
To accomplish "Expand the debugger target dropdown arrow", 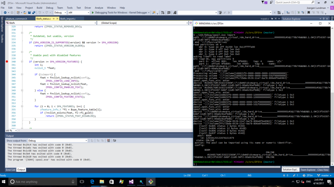I will tap(149, 13).
